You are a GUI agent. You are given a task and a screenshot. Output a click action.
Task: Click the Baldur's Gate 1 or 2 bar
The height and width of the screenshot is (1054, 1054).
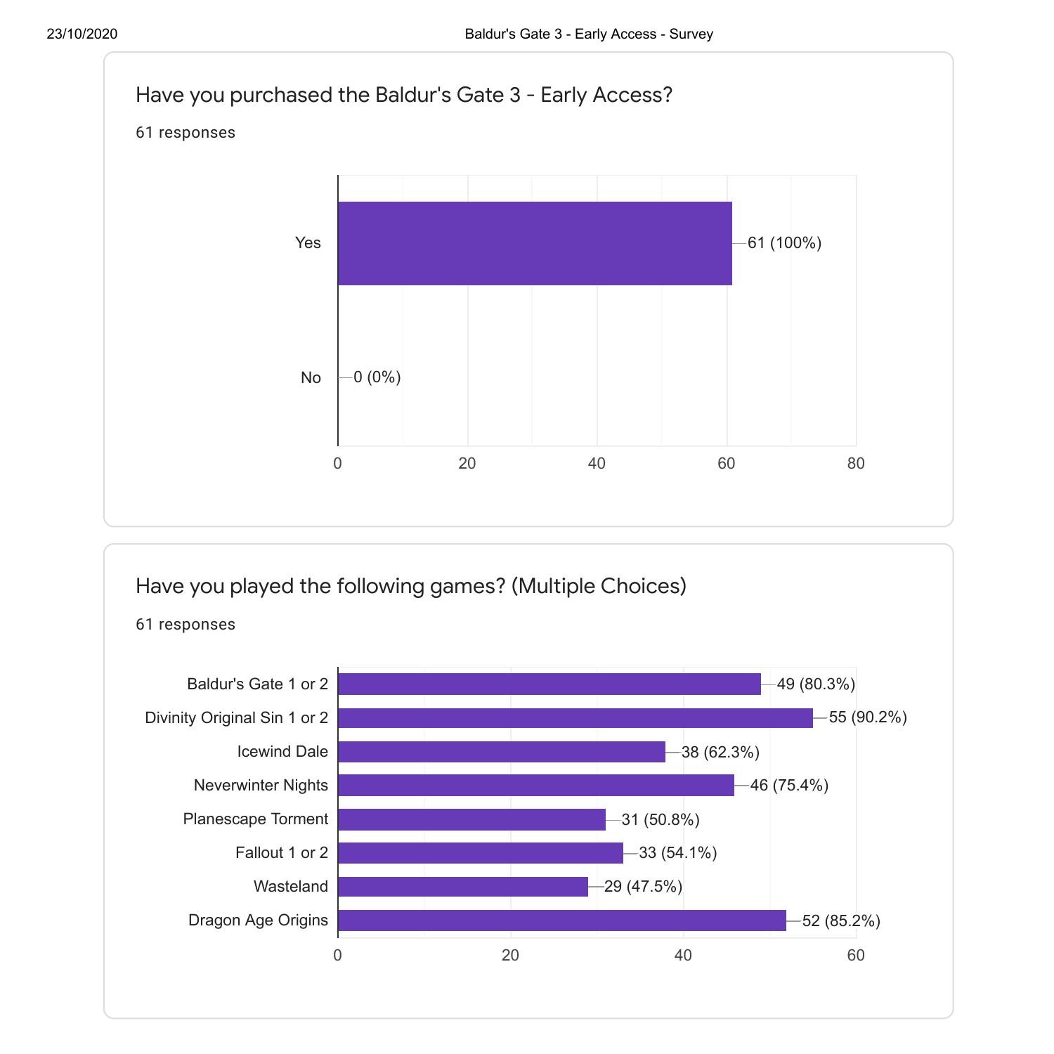point(549,684)
